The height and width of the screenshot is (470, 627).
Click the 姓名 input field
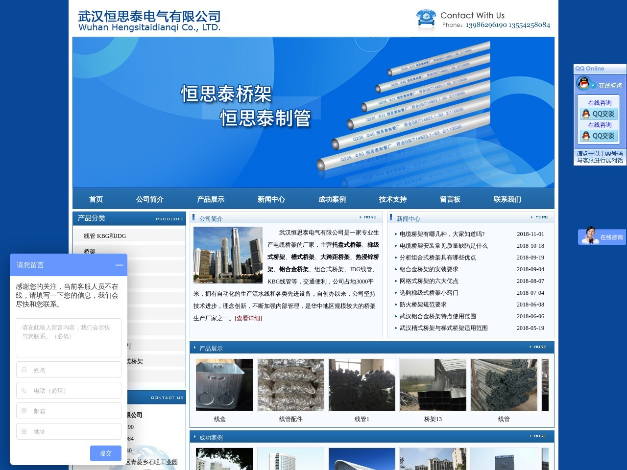69,370
